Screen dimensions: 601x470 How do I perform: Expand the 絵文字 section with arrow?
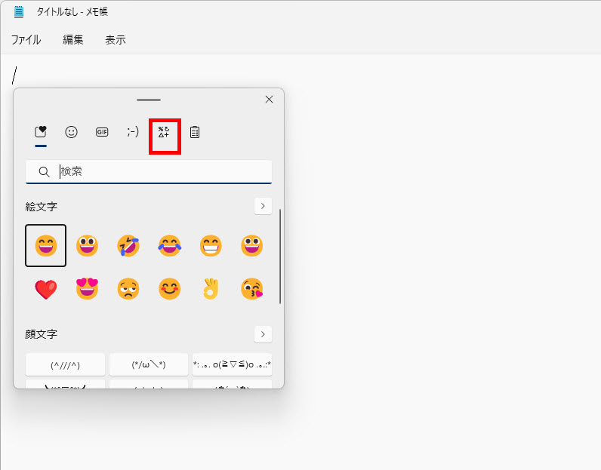[x=263, y=206]
